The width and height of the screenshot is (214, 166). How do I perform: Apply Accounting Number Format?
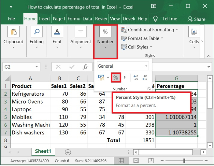[101, 77]
